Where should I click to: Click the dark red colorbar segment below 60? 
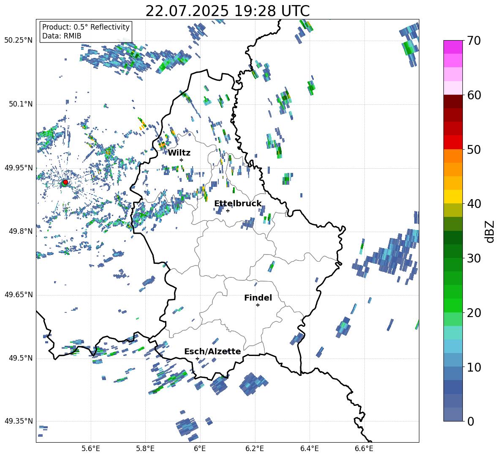pyautogui.click(x=453, y=101)
